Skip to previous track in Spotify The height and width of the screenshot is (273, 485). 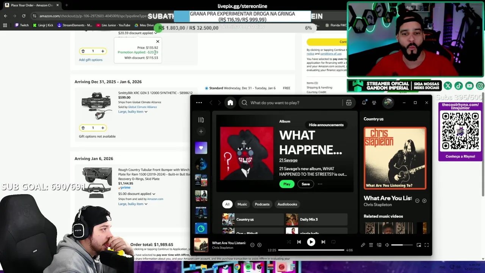pos(299,242)
